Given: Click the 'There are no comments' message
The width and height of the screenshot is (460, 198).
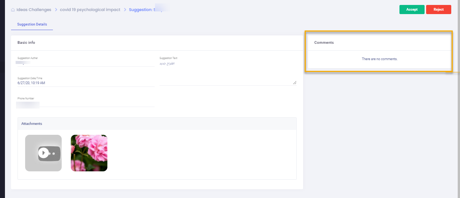Looking at the screenshot, I should point(379,59).
